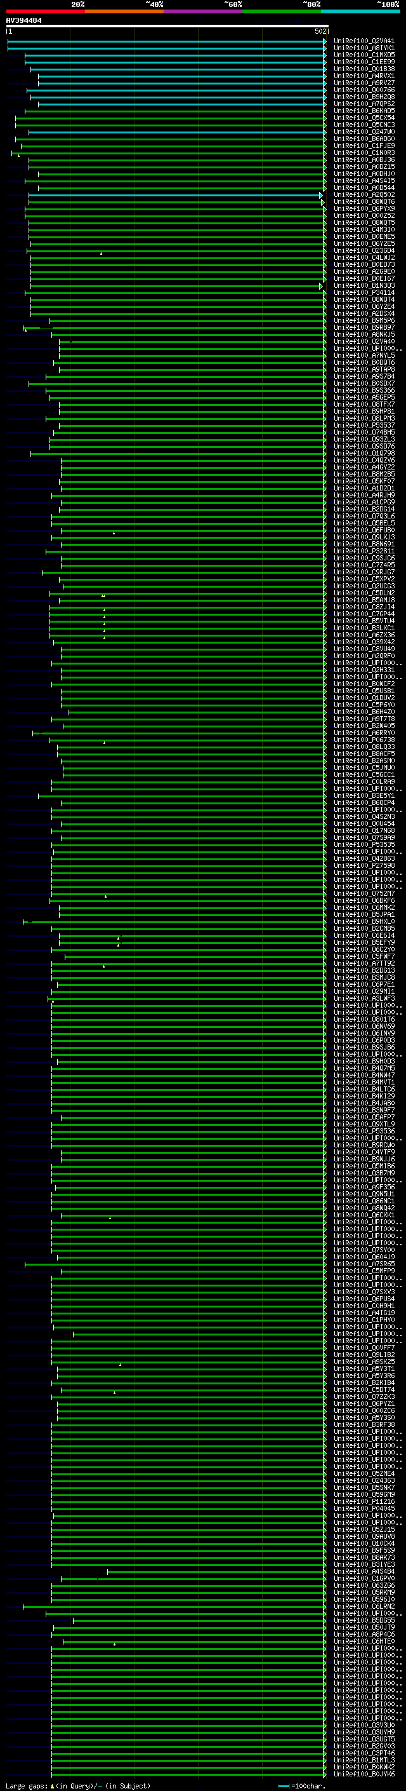
Task: Open hit UniRef100_B9HXL0
Action: (x=363, y=921)
